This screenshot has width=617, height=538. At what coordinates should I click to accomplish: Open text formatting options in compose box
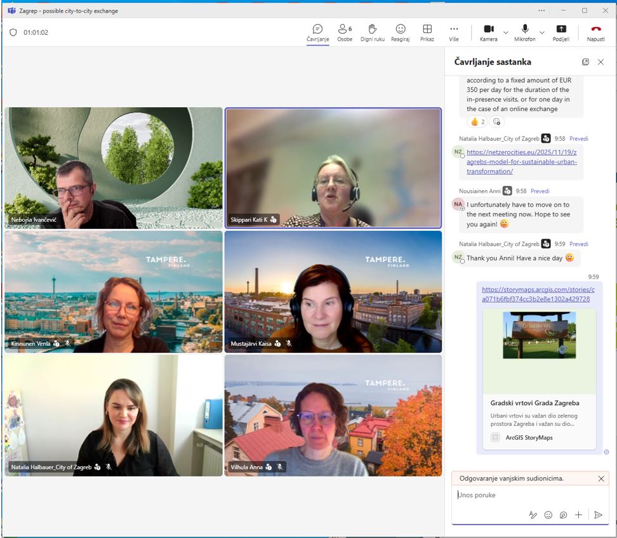tap(533, 515)
